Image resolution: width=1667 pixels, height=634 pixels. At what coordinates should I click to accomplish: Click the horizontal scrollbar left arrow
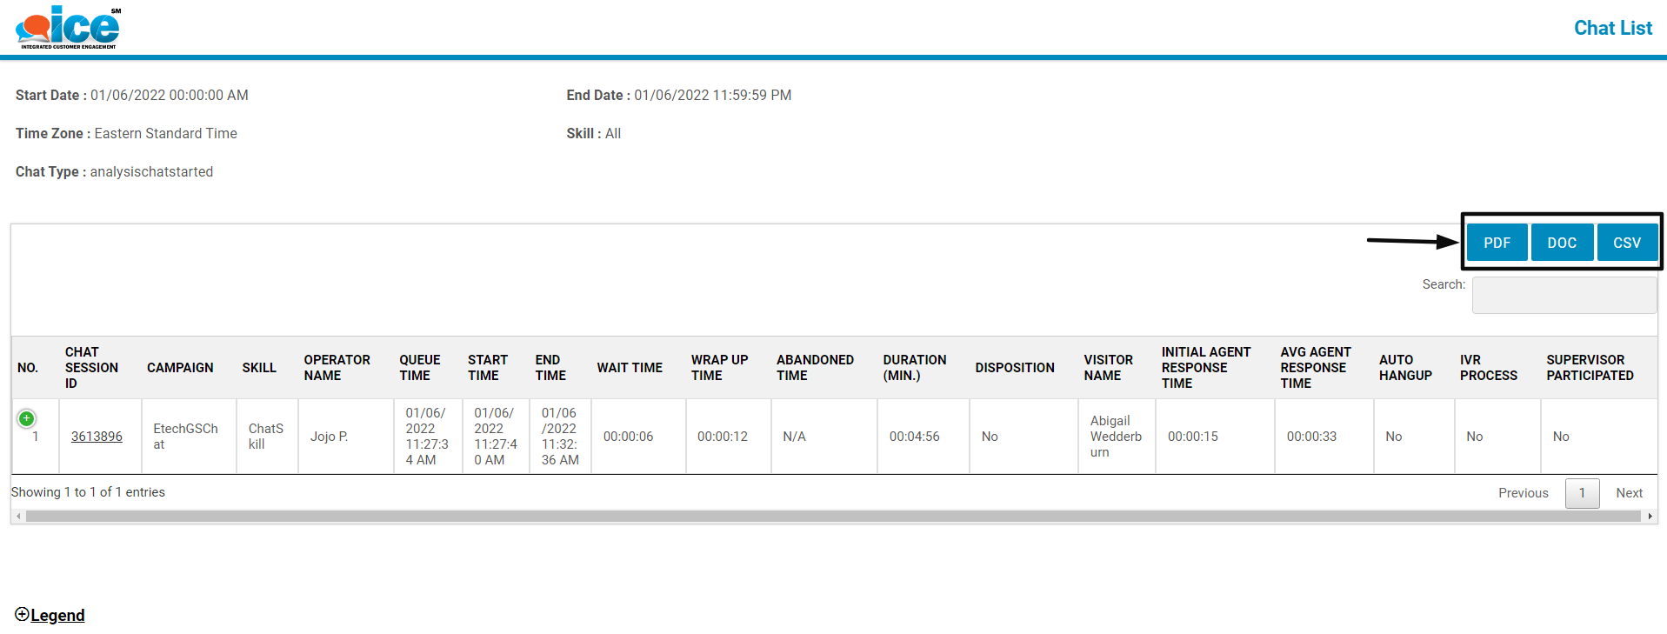pyautogui.click(x=18, y=517)
